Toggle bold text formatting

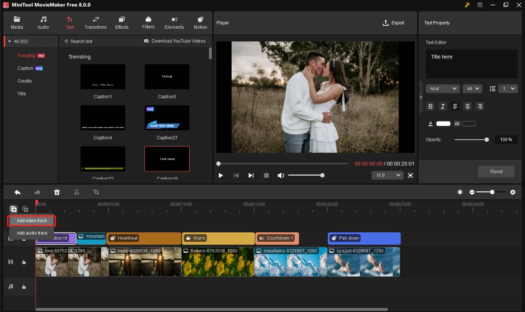click(x=431, y=106)
